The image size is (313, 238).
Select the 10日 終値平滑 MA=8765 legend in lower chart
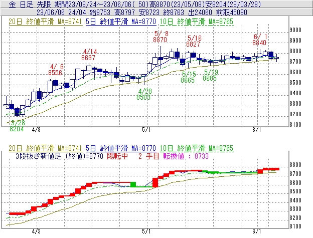click(197, 148)
